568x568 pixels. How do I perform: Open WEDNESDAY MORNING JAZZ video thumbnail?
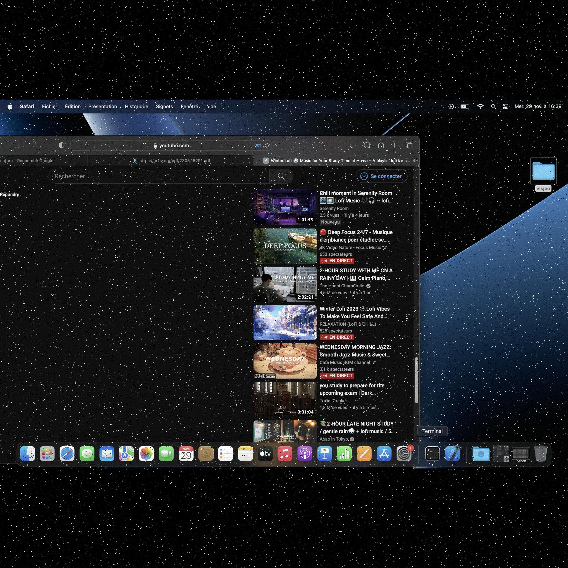pos(285,361)
